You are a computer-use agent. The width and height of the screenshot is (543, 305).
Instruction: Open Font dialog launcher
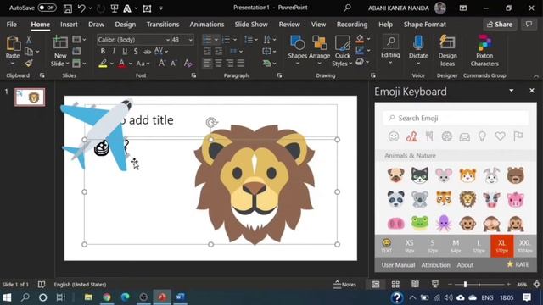tap(193, 75)
